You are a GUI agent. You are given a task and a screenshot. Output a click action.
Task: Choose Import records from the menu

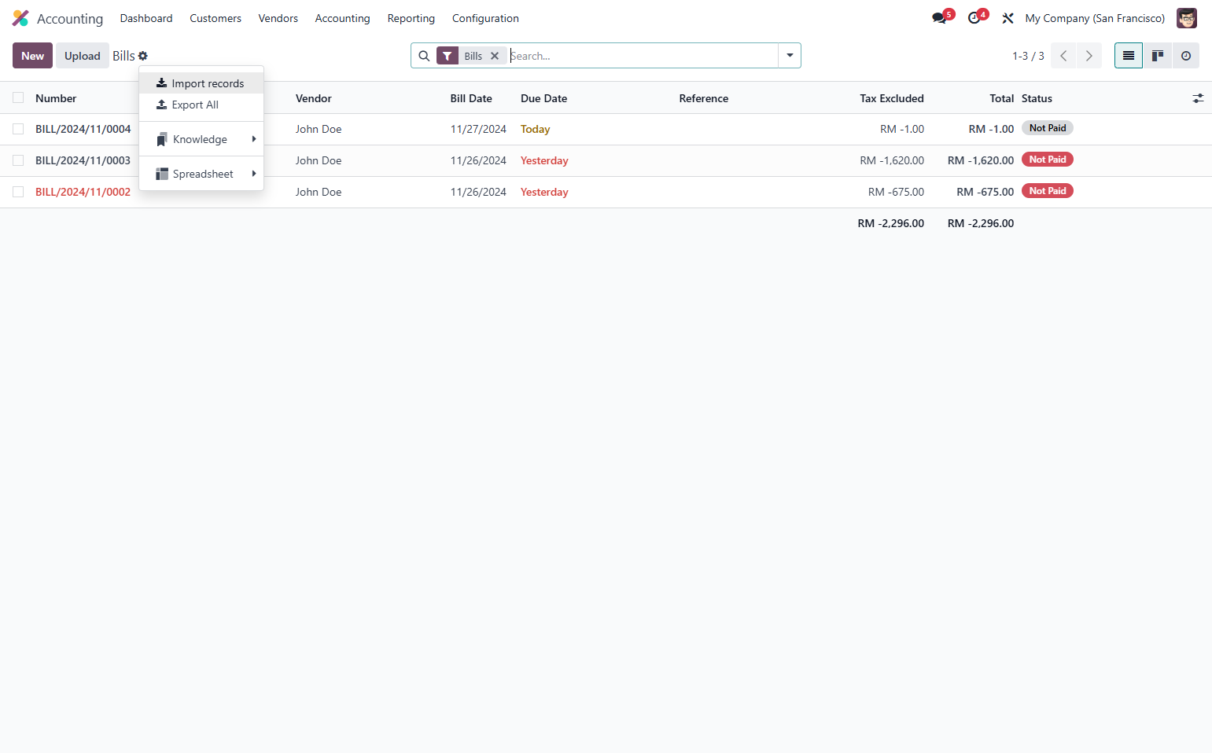click(x=201, y=83)
